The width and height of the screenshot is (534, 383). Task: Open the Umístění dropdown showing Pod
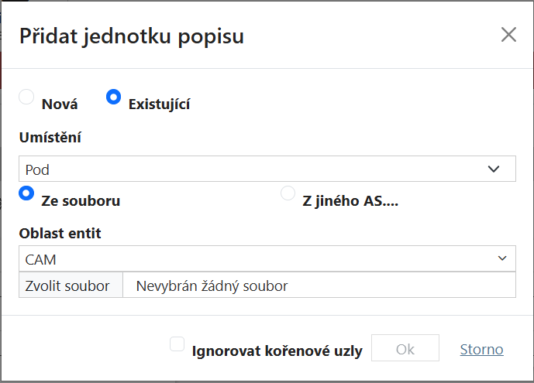point(267,169)
